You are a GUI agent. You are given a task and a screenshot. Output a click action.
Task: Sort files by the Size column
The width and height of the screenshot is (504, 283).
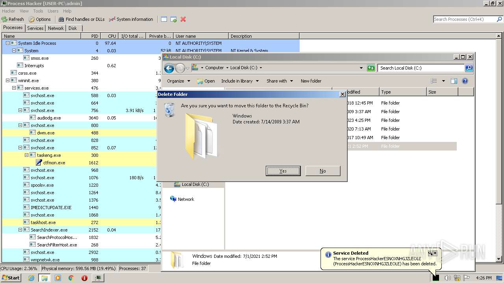(442, 92)
